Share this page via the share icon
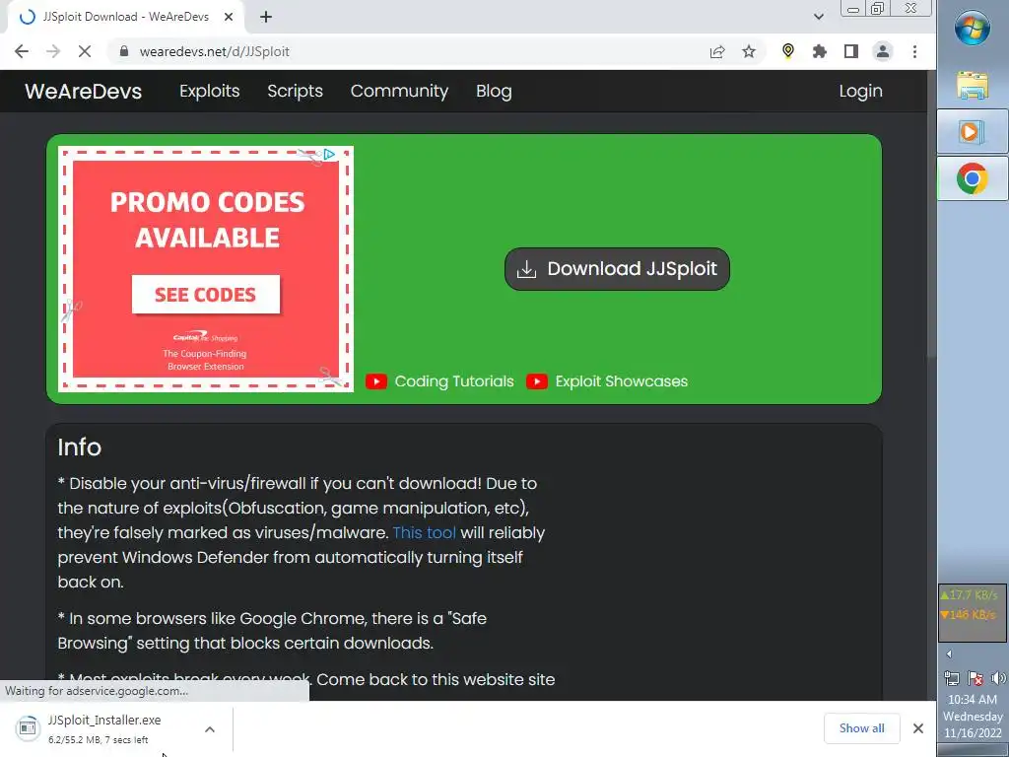 tap(717, 51)
